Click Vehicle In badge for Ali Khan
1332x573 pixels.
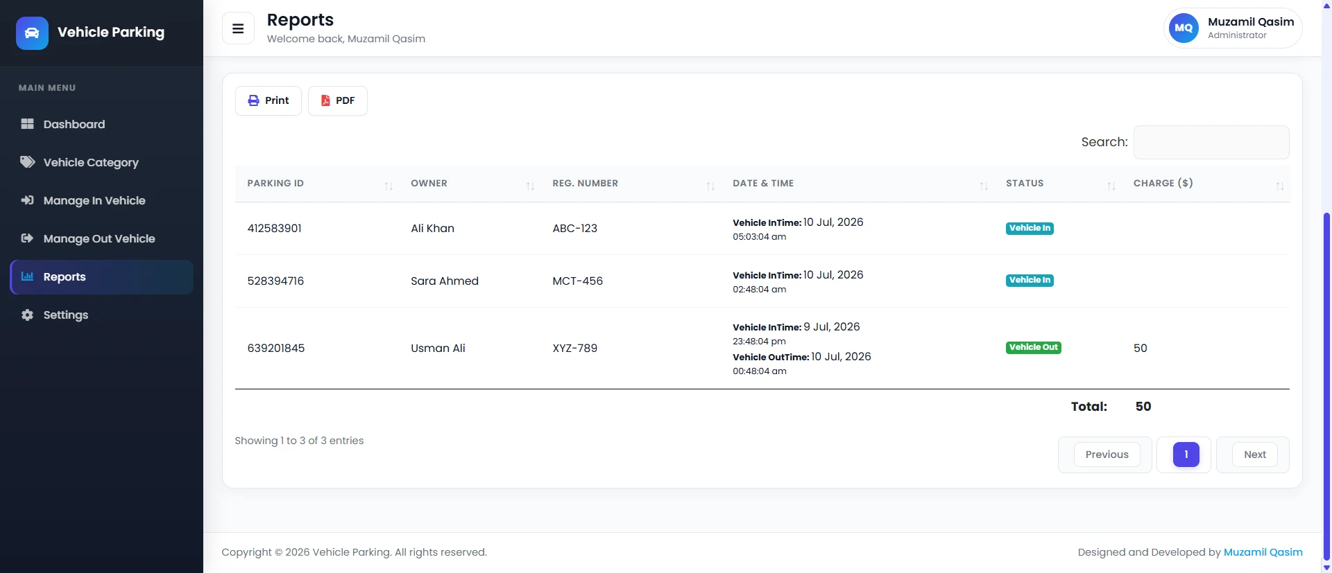1030,228
